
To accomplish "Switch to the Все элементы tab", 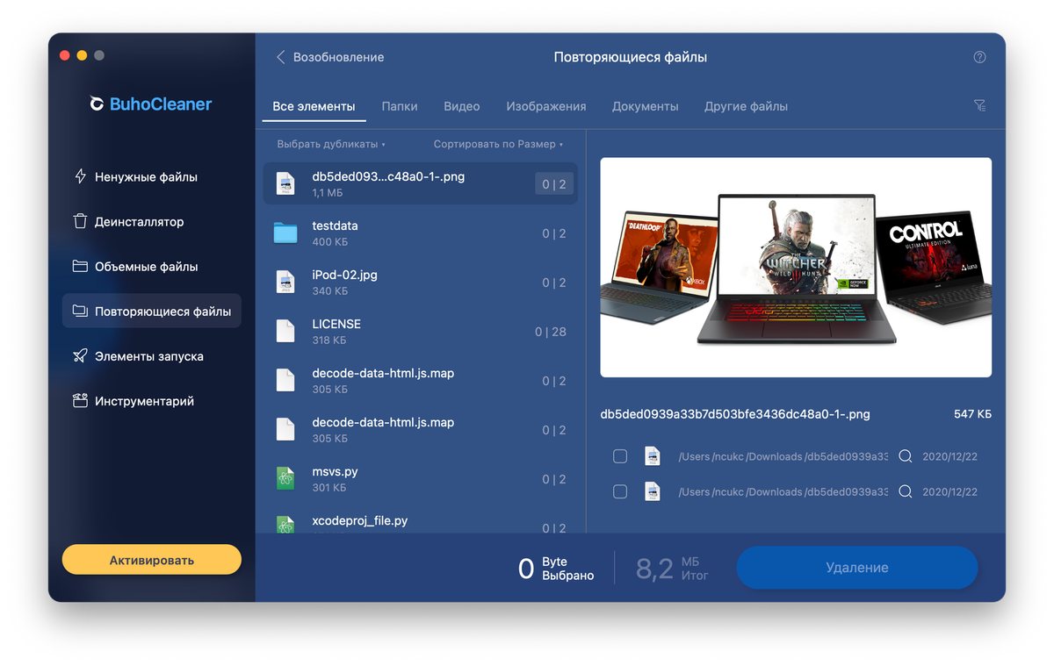I will tap(314, 106).
